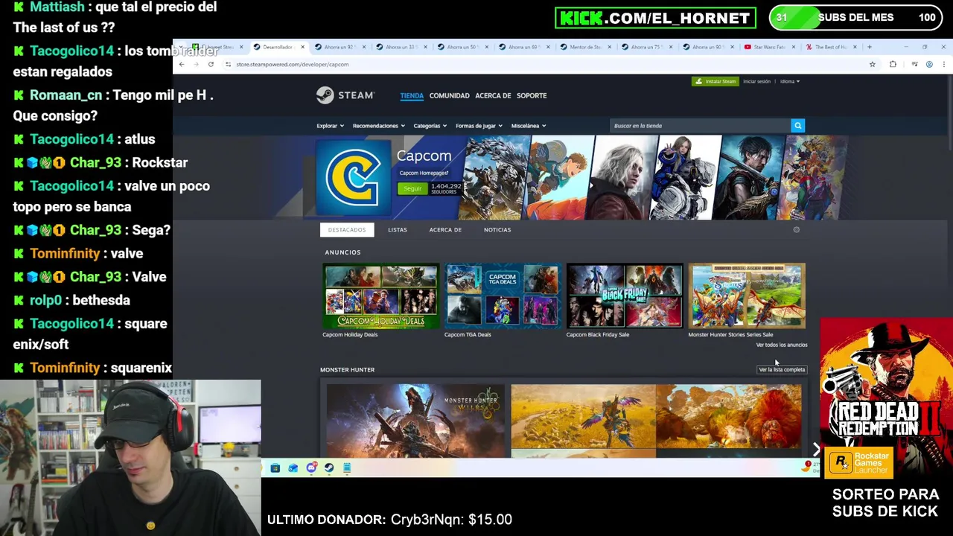
Task: Open the 'Capcom Holiday Deals' announcement thumbnail
Action: click(380, 296)
